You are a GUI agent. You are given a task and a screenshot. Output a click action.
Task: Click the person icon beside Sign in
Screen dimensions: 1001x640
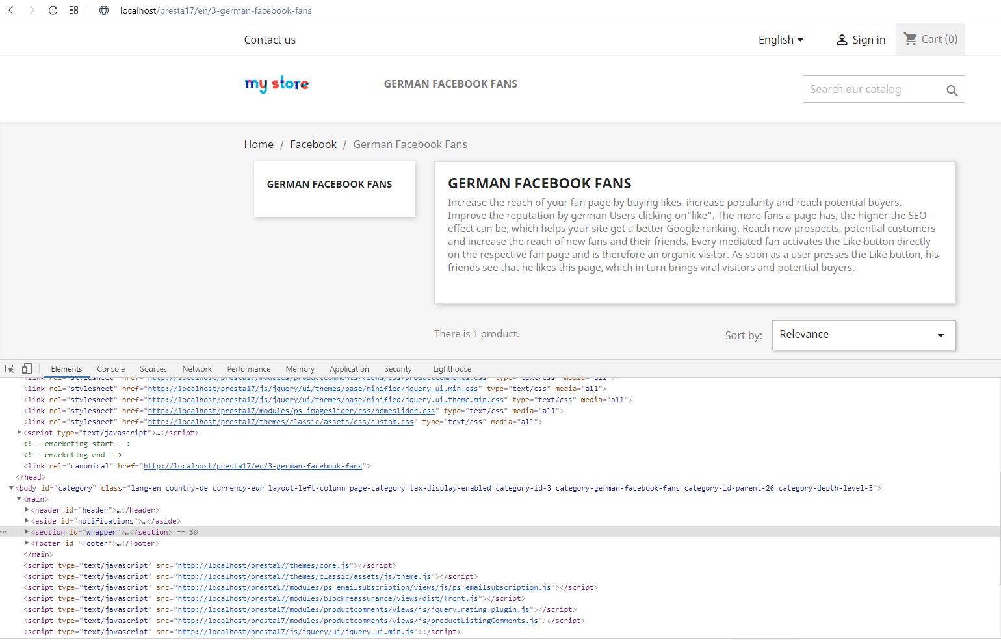[842, 40]
